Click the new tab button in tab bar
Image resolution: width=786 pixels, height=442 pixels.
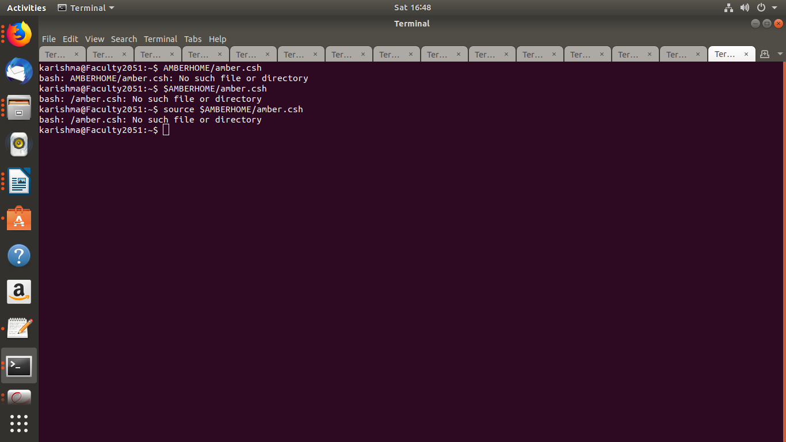(x=765, y=54)
